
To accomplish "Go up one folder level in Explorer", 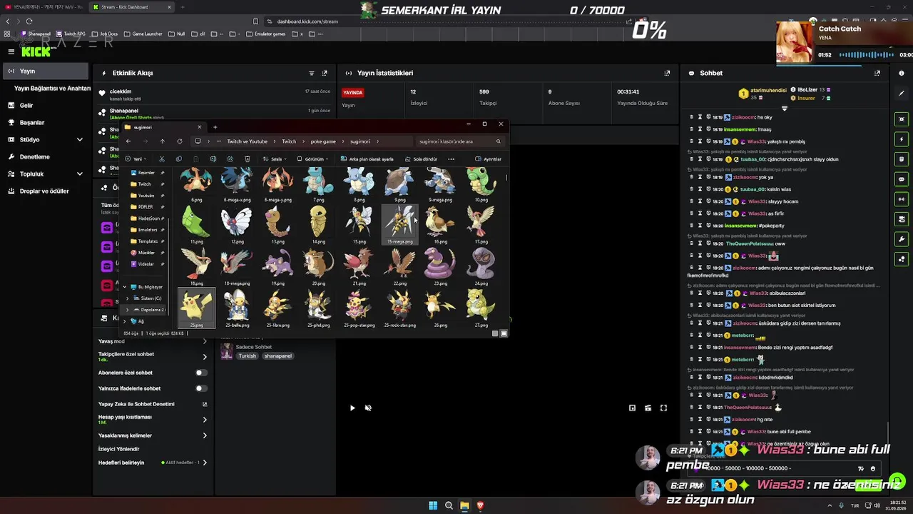I will pyautogui.click(x=162, y=141).
